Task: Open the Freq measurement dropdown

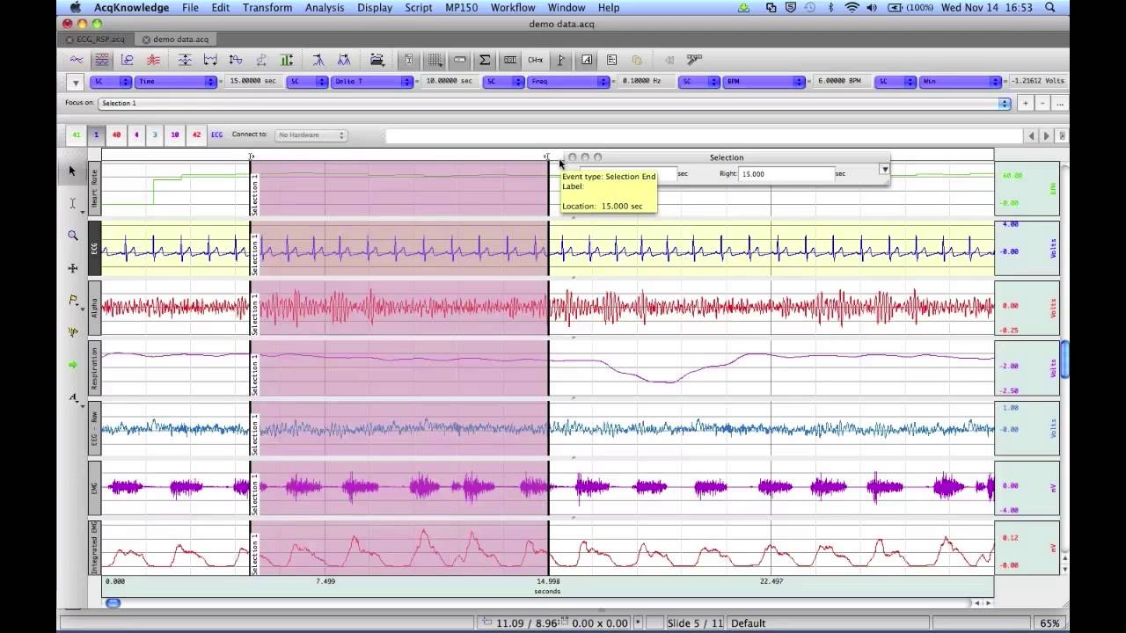Action: click(569, 82)
